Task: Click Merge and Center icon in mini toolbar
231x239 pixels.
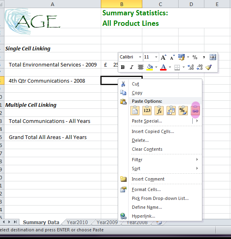Action: [213, 57]
